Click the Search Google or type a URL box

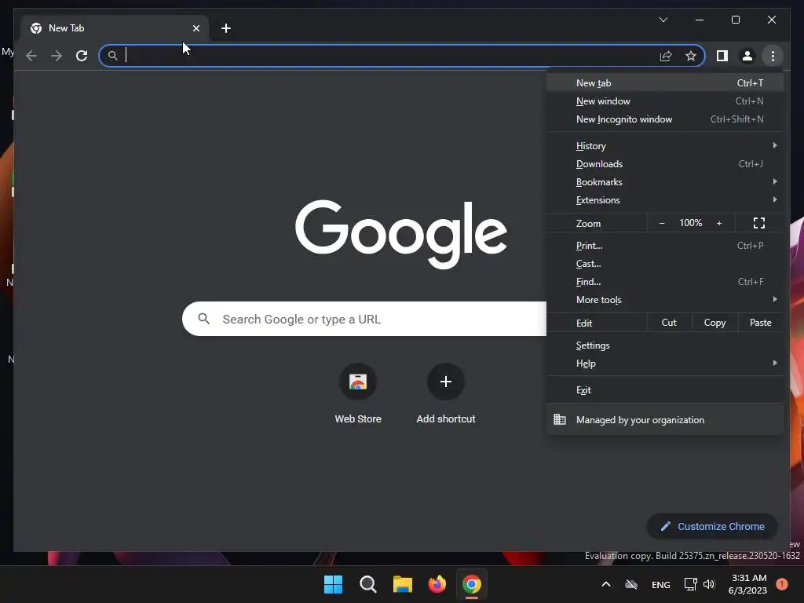click(364, 319)
